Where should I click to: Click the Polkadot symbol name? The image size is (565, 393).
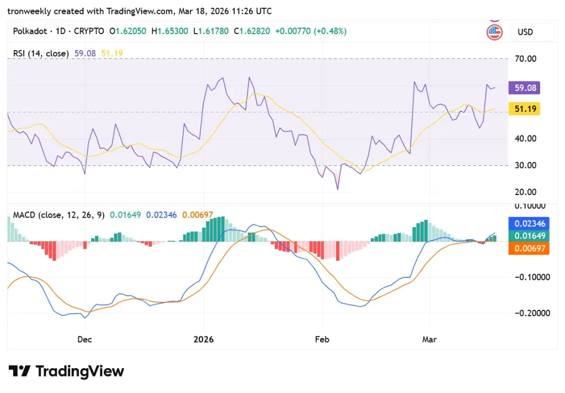click(30, 31)
